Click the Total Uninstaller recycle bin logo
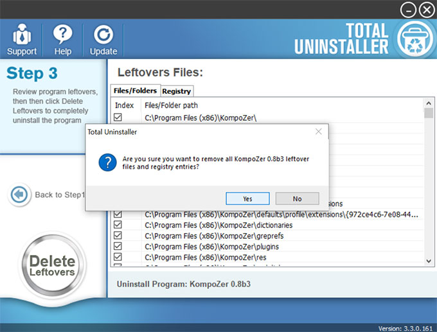Screen dimensions: 437x332 click(x=415, y=39)
